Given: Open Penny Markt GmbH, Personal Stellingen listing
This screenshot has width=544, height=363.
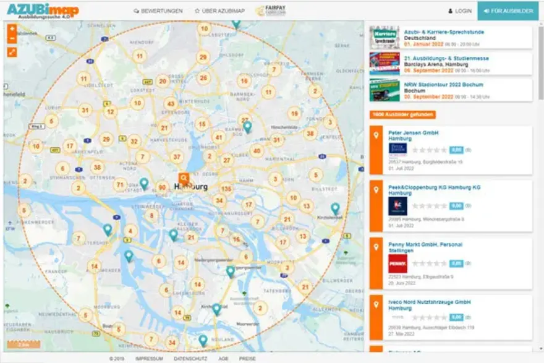Looking at the screenshot, I should coord(425,247).
